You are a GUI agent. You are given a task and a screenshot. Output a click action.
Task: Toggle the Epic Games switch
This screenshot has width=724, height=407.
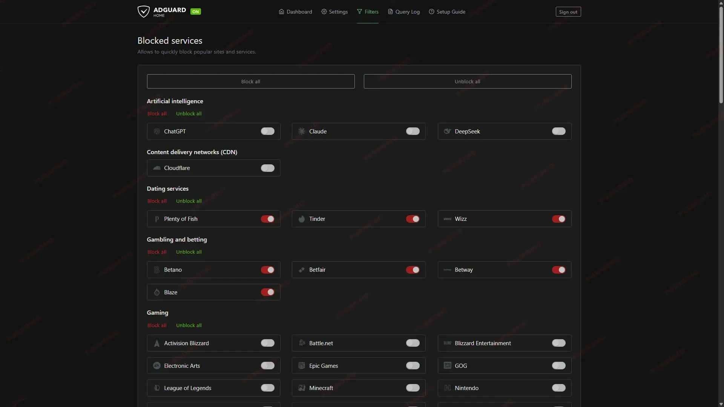tap(413, 366)
